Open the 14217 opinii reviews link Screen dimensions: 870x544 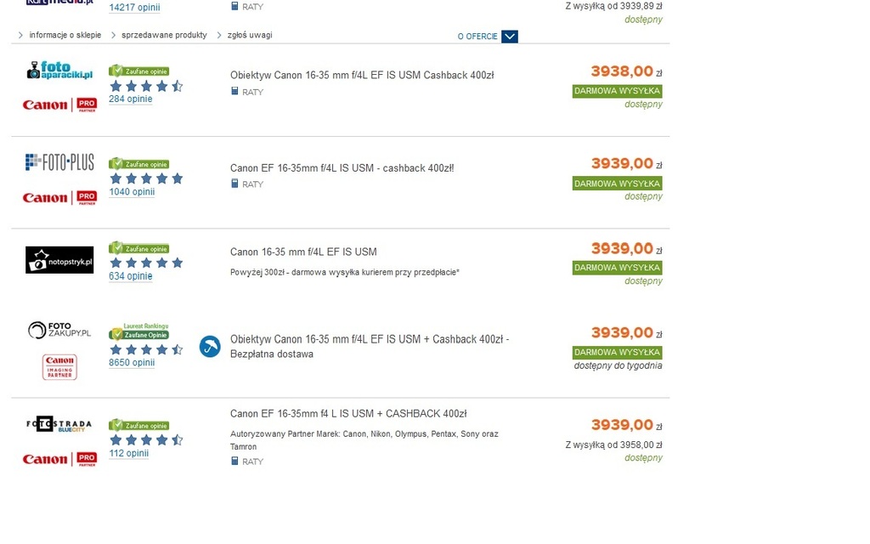(x=134, y=7)
